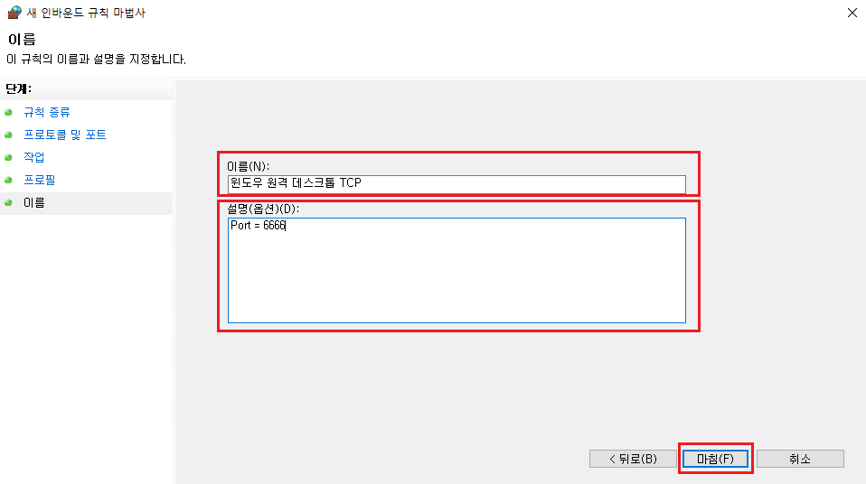Select the 프로필 step link
866x484 pixels.
(x=39, y=180)
